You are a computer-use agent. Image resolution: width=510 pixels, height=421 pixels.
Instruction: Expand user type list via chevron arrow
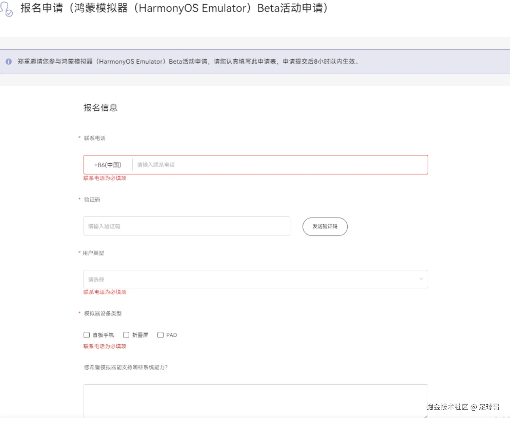click(421, 279)
